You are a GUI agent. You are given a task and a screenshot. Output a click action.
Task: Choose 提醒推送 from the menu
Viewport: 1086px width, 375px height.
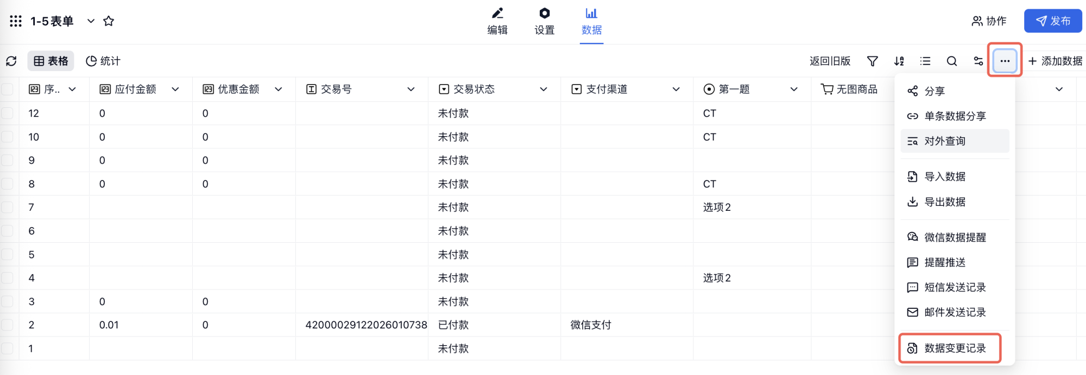click(x=955, y=262)
